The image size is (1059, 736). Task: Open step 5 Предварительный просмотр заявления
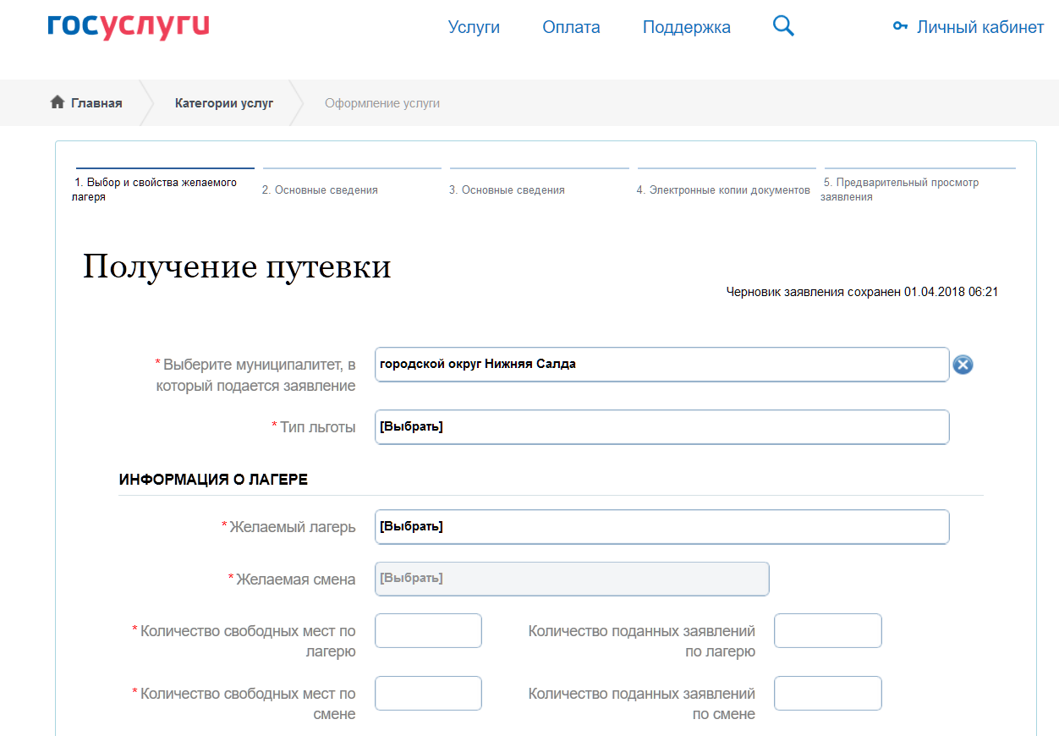coord(900,189)
